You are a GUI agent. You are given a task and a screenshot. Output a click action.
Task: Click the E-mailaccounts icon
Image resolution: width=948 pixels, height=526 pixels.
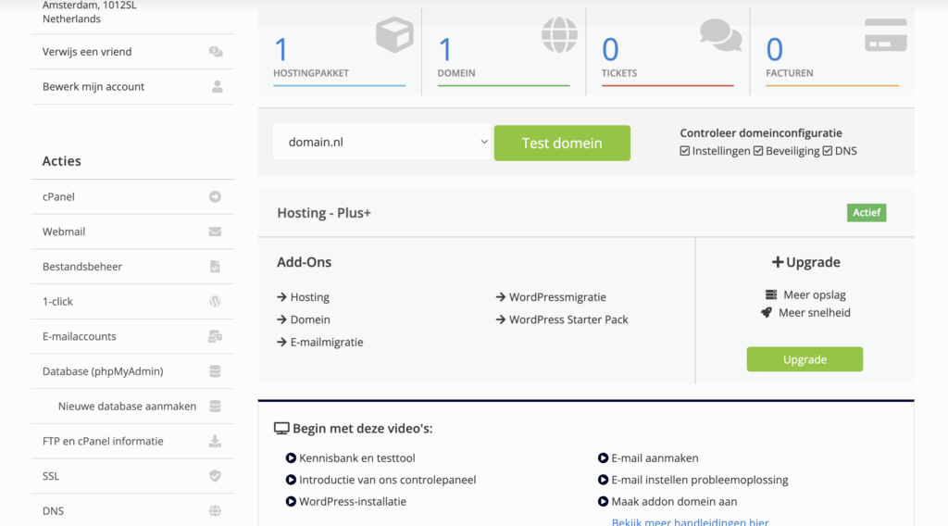pyautogui.click(x=215, y=336)
